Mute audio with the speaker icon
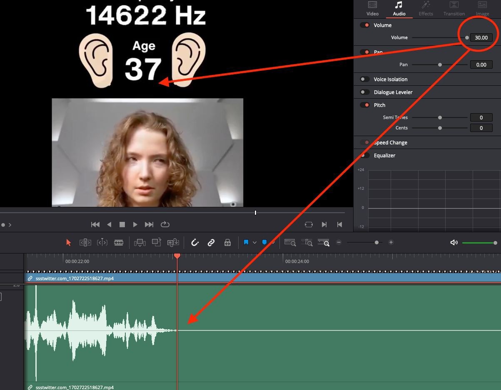The height and width of the screenshot is (390, 501). click(454, 242)
